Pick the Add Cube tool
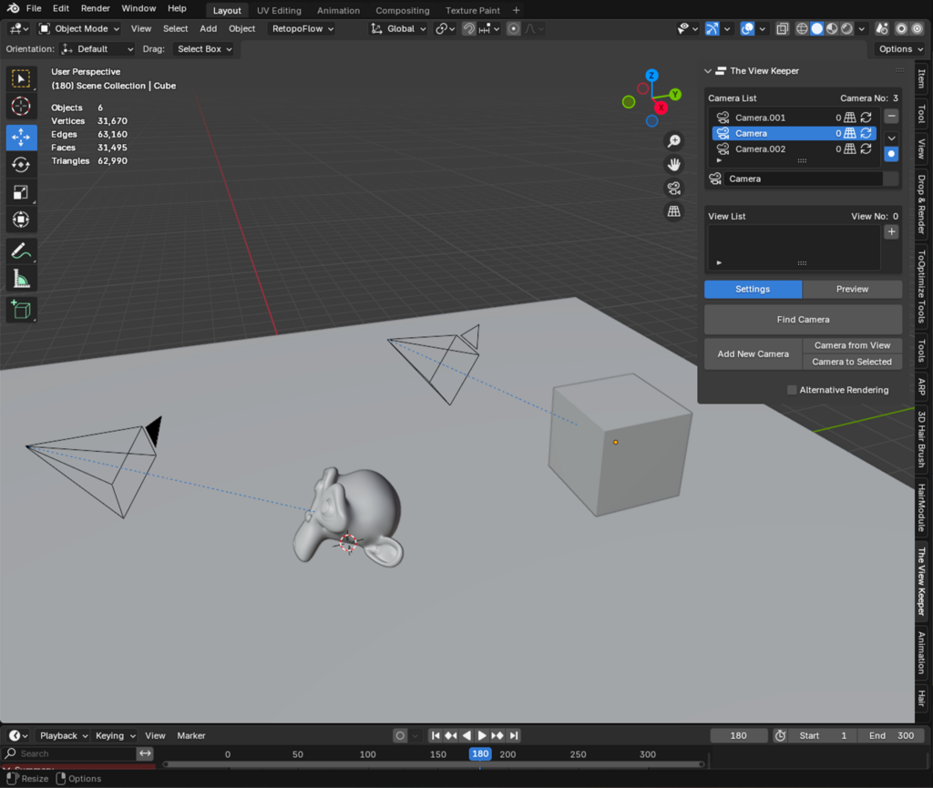Screen dimensions: 933x788 [20, 309]
